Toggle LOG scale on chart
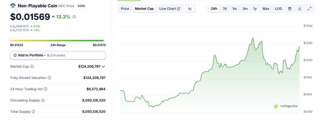The width and height of the screenshot is (321, 120). pyautogui.click(x=278, y=9)
